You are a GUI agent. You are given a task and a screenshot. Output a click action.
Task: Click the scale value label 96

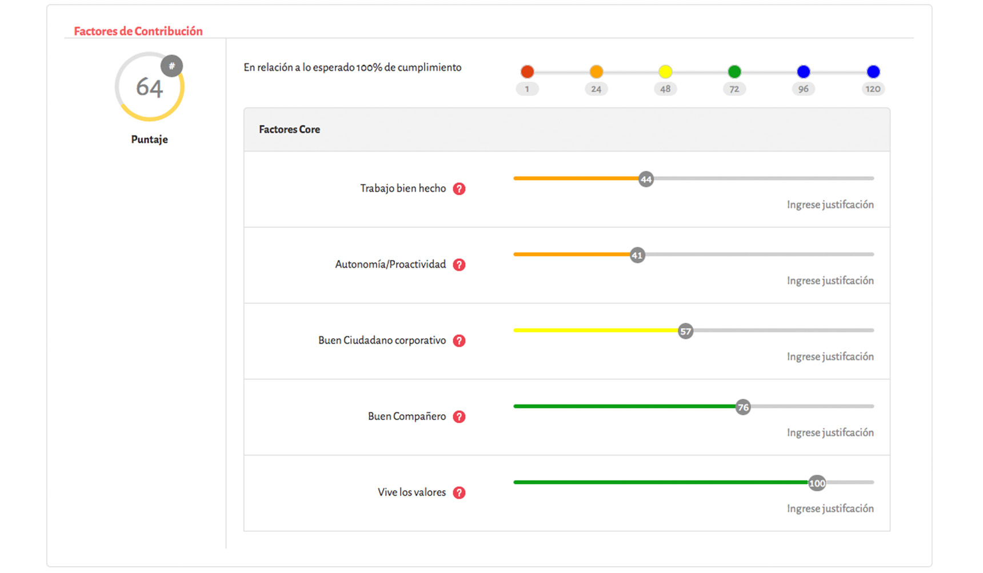(x=804, y=89)
